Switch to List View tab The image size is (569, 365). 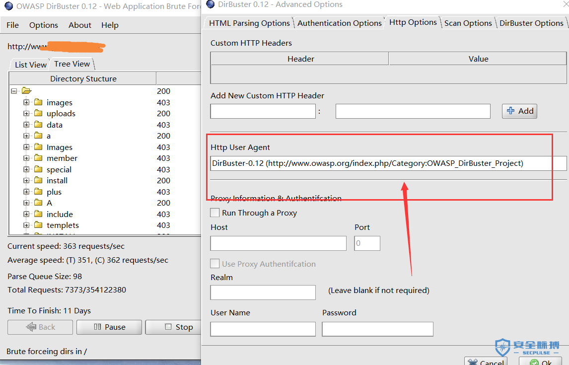(x=30, y=65)
